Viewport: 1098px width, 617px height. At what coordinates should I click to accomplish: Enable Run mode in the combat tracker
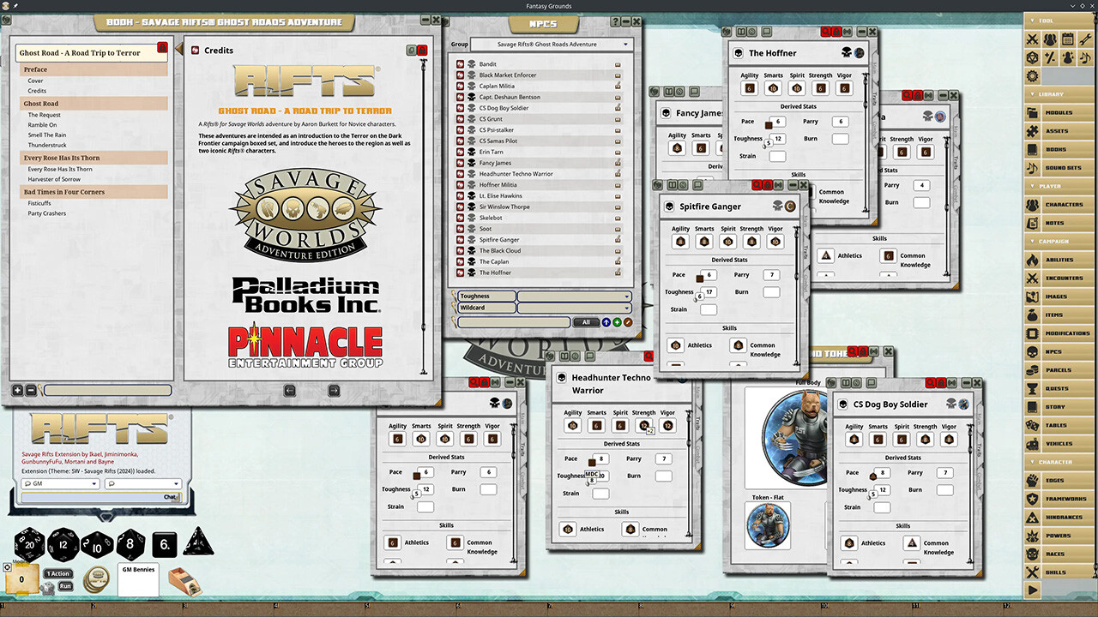tap(65, 585)
